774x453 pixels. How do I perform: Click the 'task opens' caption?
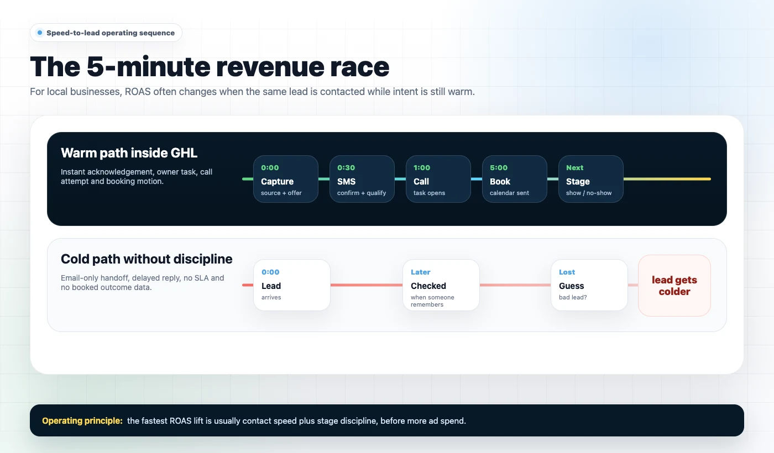[x=429, y=193]
